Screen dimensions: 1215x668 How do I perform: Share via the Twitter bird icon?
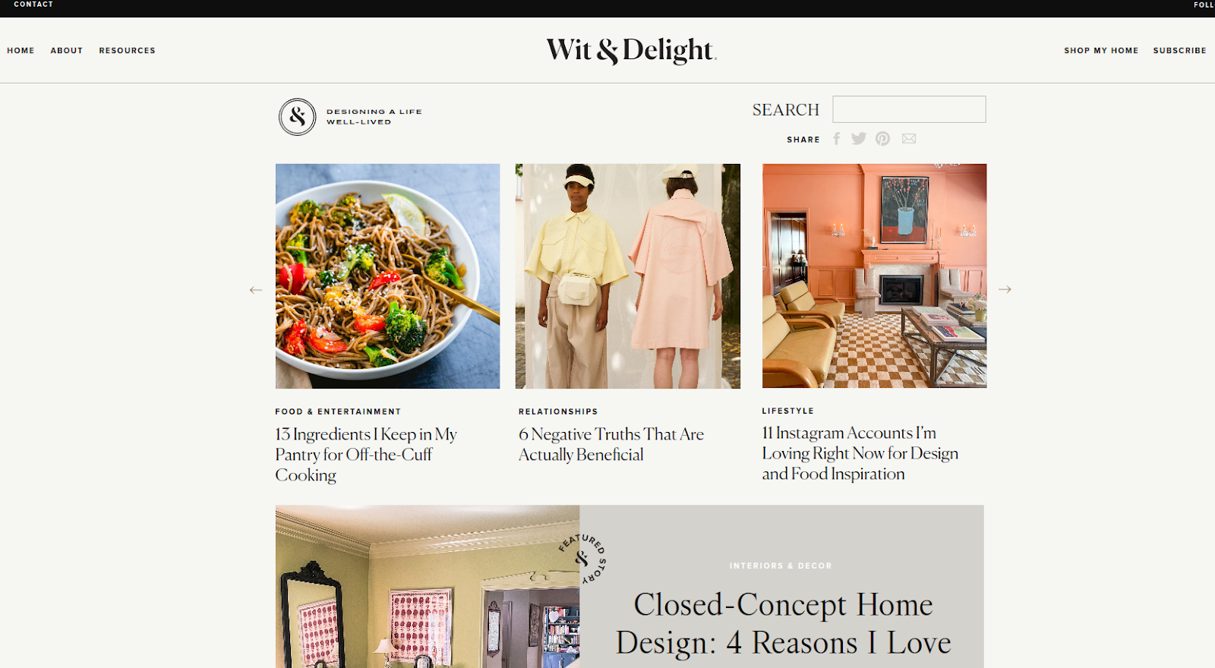click(859, 138)
